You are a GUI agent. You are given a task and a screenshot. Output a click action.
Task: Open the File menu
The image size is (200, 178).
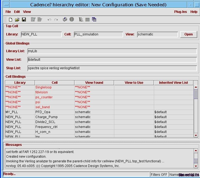(x=8, y=12)
